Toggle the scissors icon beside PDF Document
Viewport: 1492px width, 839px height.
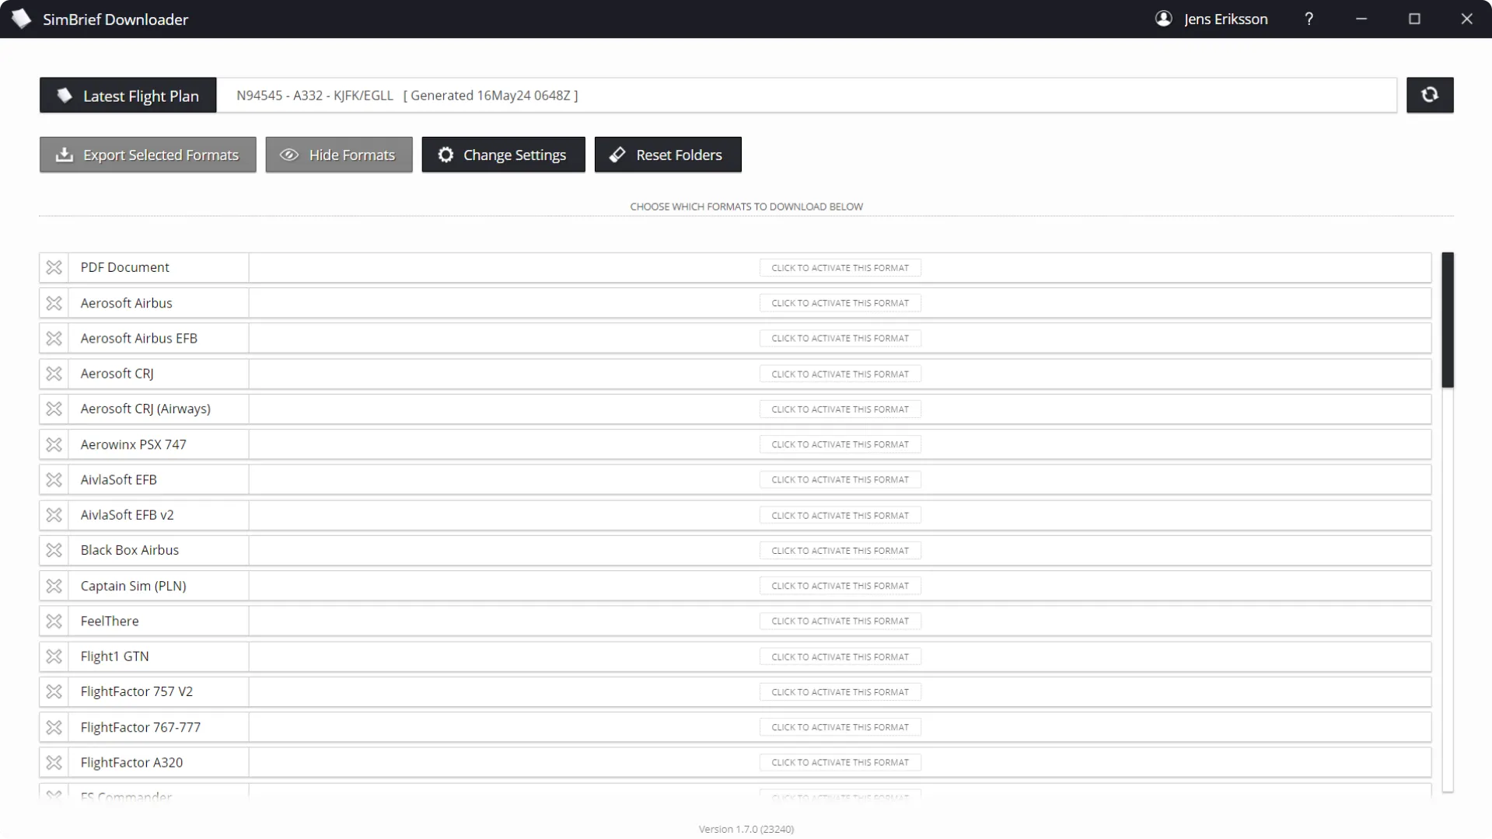tap(54, 266)
